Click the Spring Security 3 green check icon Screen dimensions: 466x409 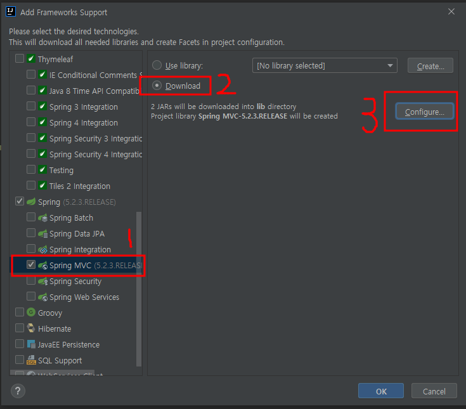tap(42, 138)
